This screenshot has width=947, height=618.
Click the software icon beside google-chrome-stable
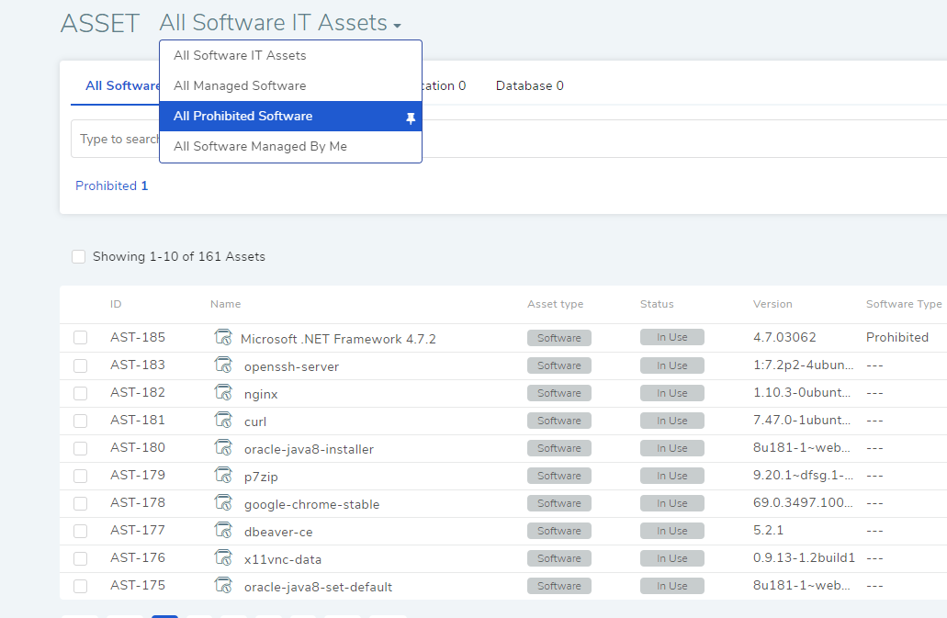click(223, 502)
